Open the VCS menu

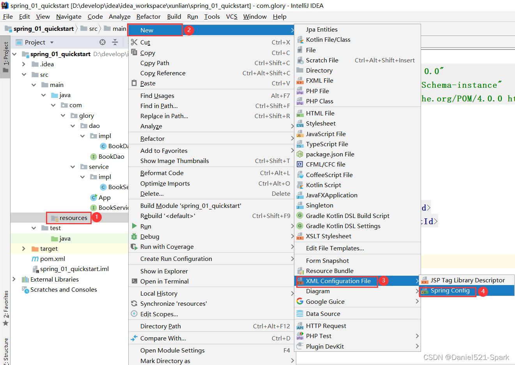click(232, 16)
